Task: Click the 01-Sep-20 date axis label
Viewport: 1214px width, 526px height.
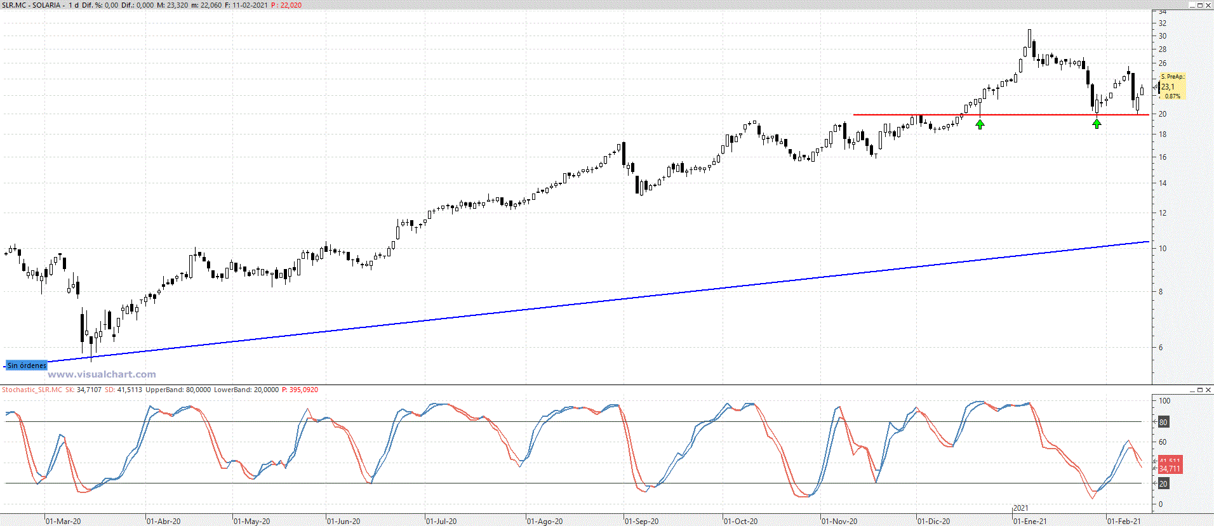Action: (642, 522)
